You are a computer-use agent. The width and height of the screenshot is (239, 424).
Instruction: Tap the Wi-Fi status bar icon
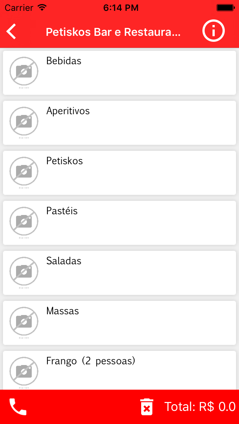42,7
